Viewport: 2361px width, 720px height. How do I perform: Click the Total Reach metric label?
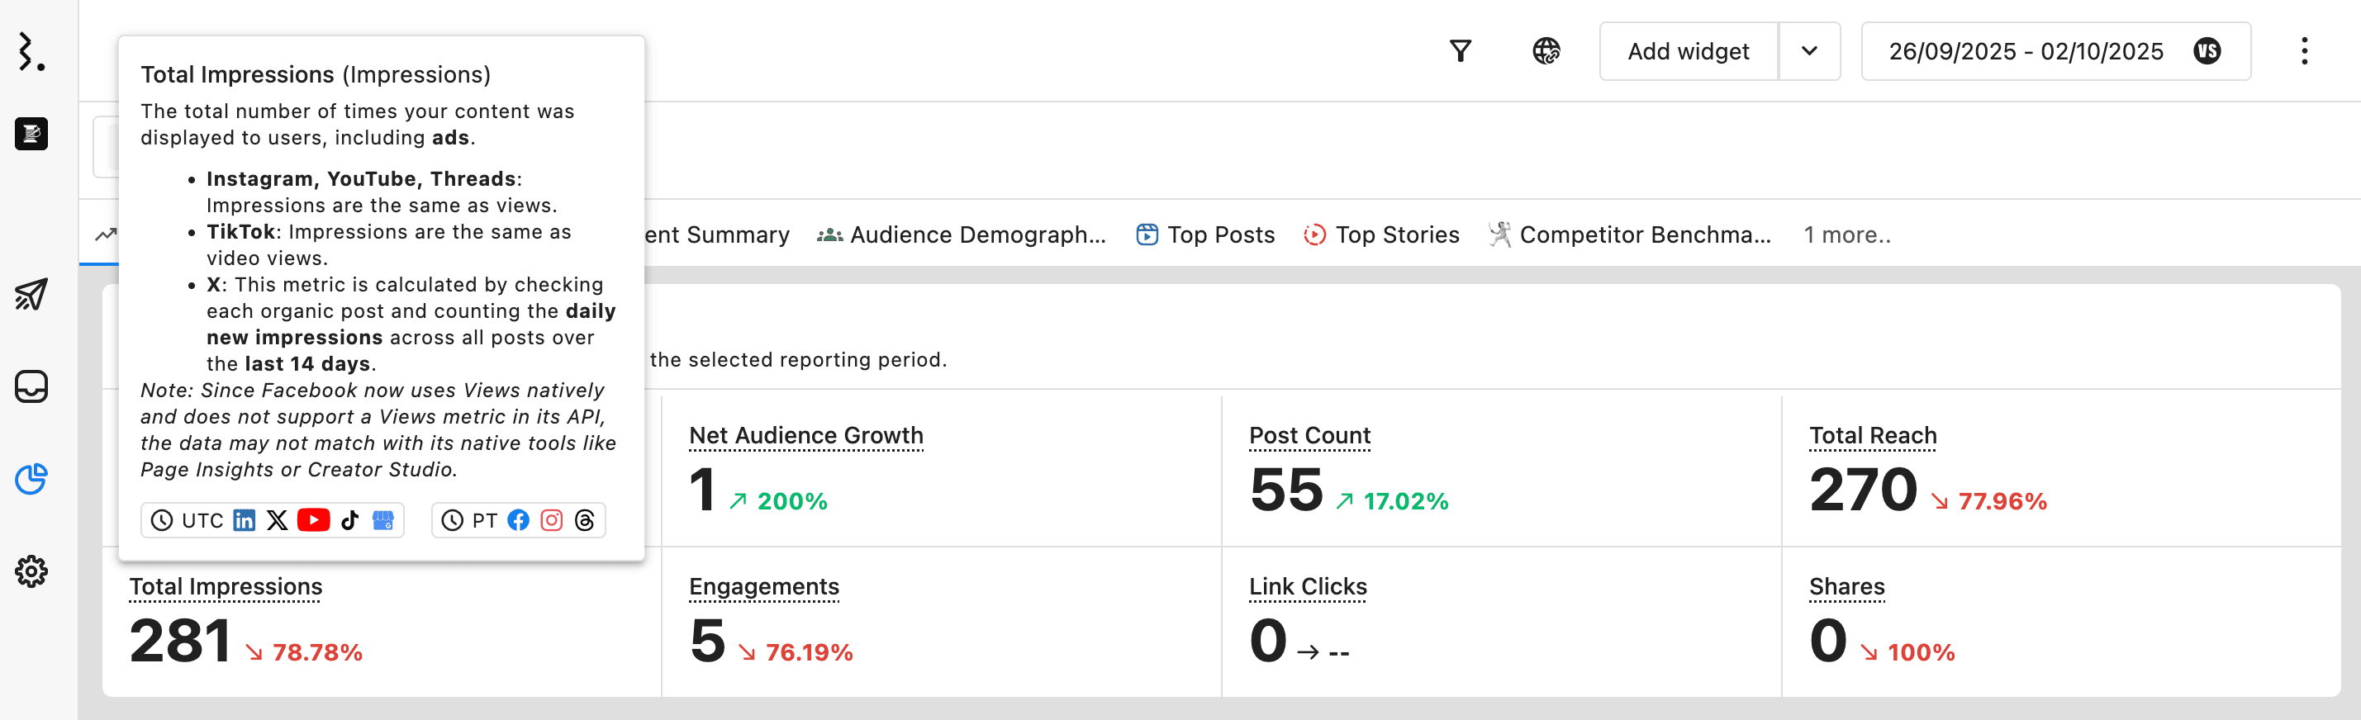point(1873,436)
